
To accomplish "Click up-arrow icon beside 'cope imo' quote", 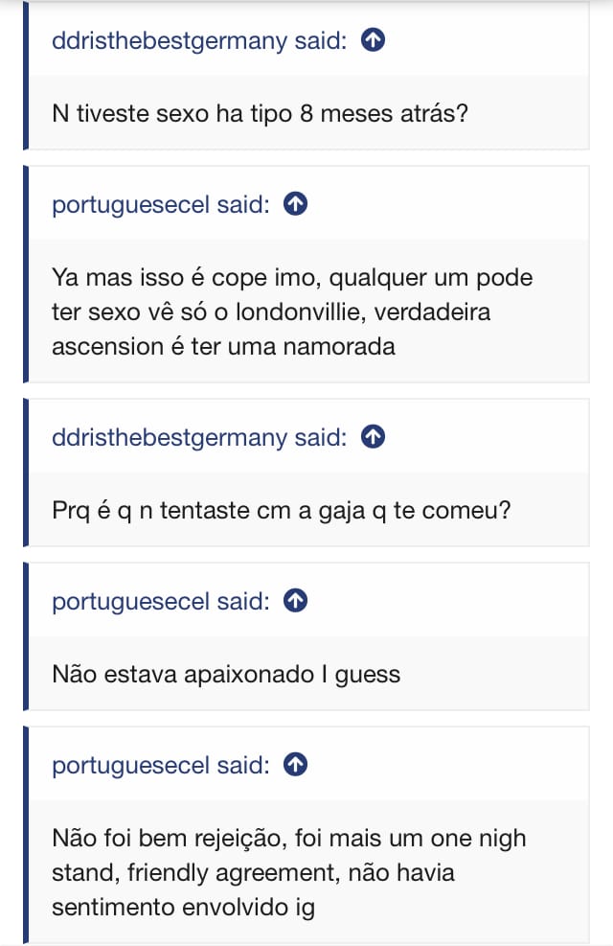I will [x=296, y=204].
